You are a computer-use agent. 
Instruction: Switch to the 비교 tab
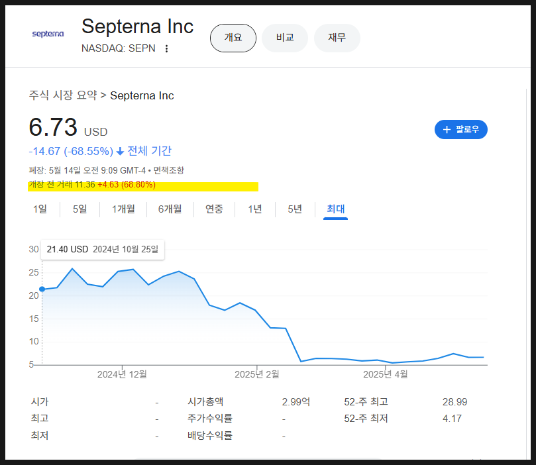click(285, 38)
